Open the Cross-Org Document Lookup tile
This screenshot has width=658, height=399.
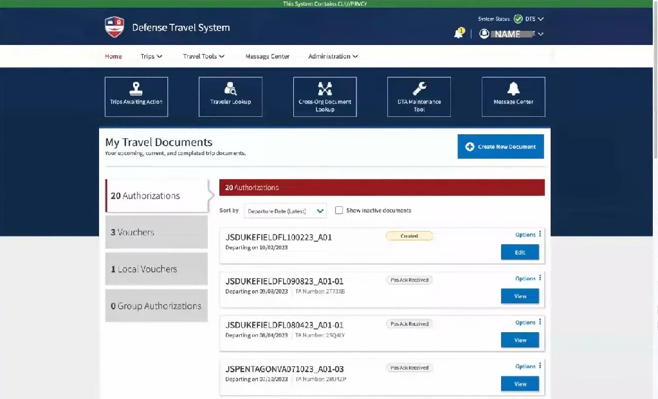[x=325, y=97]
